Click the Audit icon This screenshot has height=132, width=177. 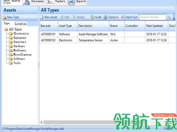(x=92, y=17)
